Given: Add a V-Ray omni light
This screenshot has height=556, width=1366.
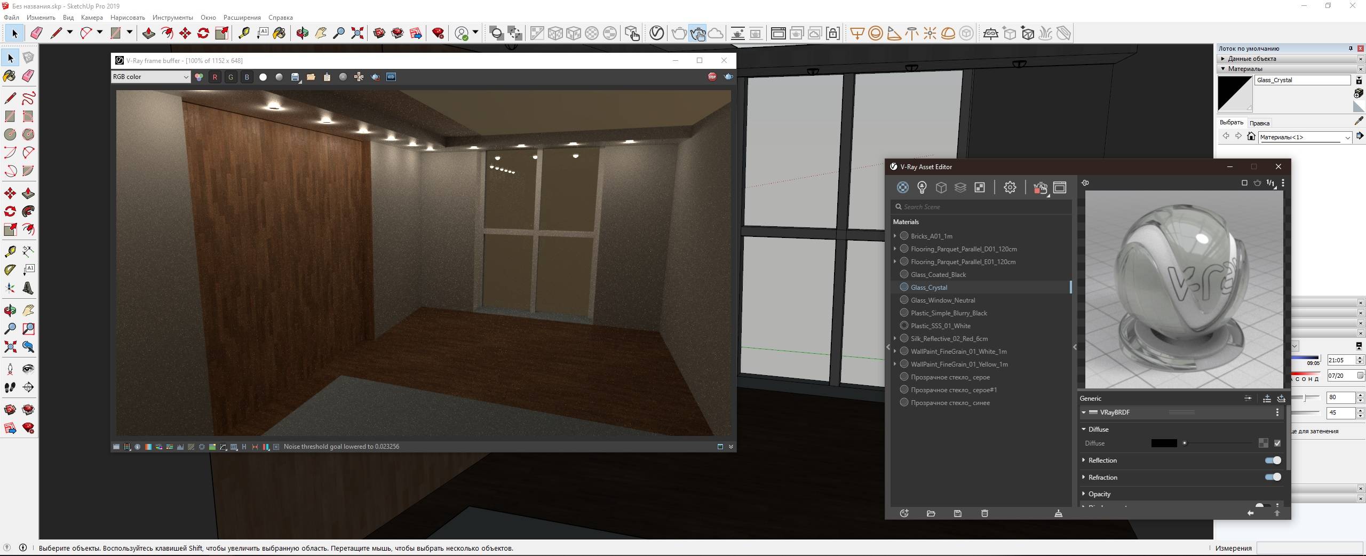Looking at the screenshot, I should 930,34.
